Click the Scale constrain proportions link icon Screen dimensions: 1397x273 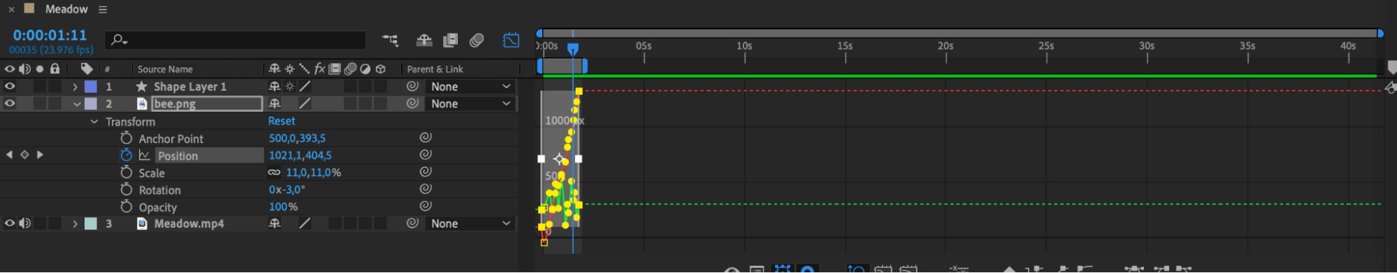pos(274,172)
